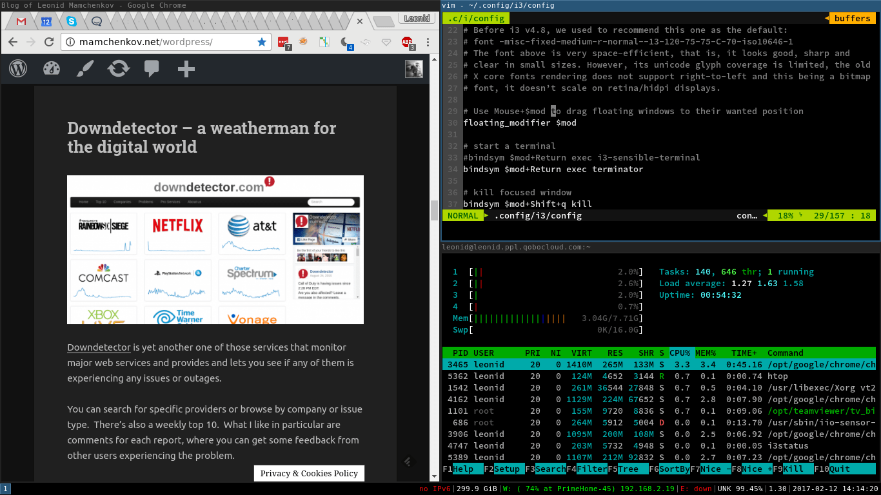The width and height of the screenshot is (881, 495).
Task: Select the .c/i/config tab in vim
Action: pos(477,18)
